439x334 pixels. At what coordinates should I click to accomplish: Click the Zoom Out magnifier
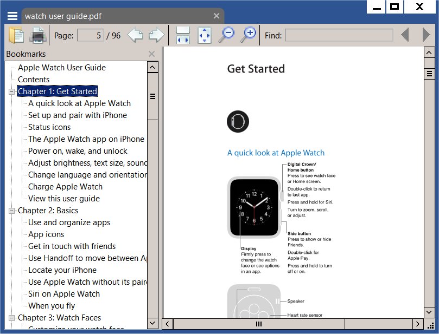226,35
